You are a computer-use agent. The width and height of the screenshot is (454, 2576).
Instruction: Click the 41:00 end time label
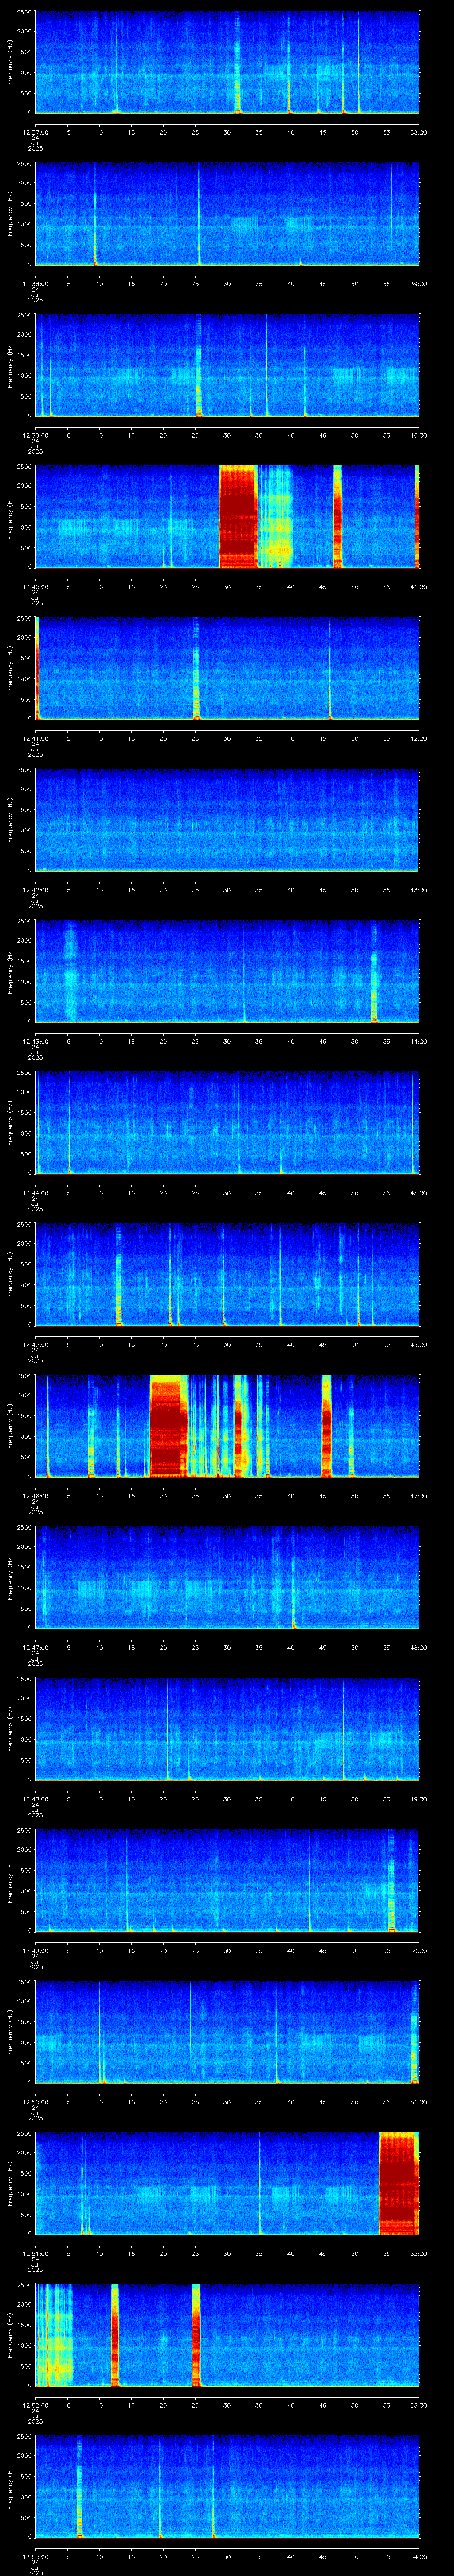coord(418,586)
